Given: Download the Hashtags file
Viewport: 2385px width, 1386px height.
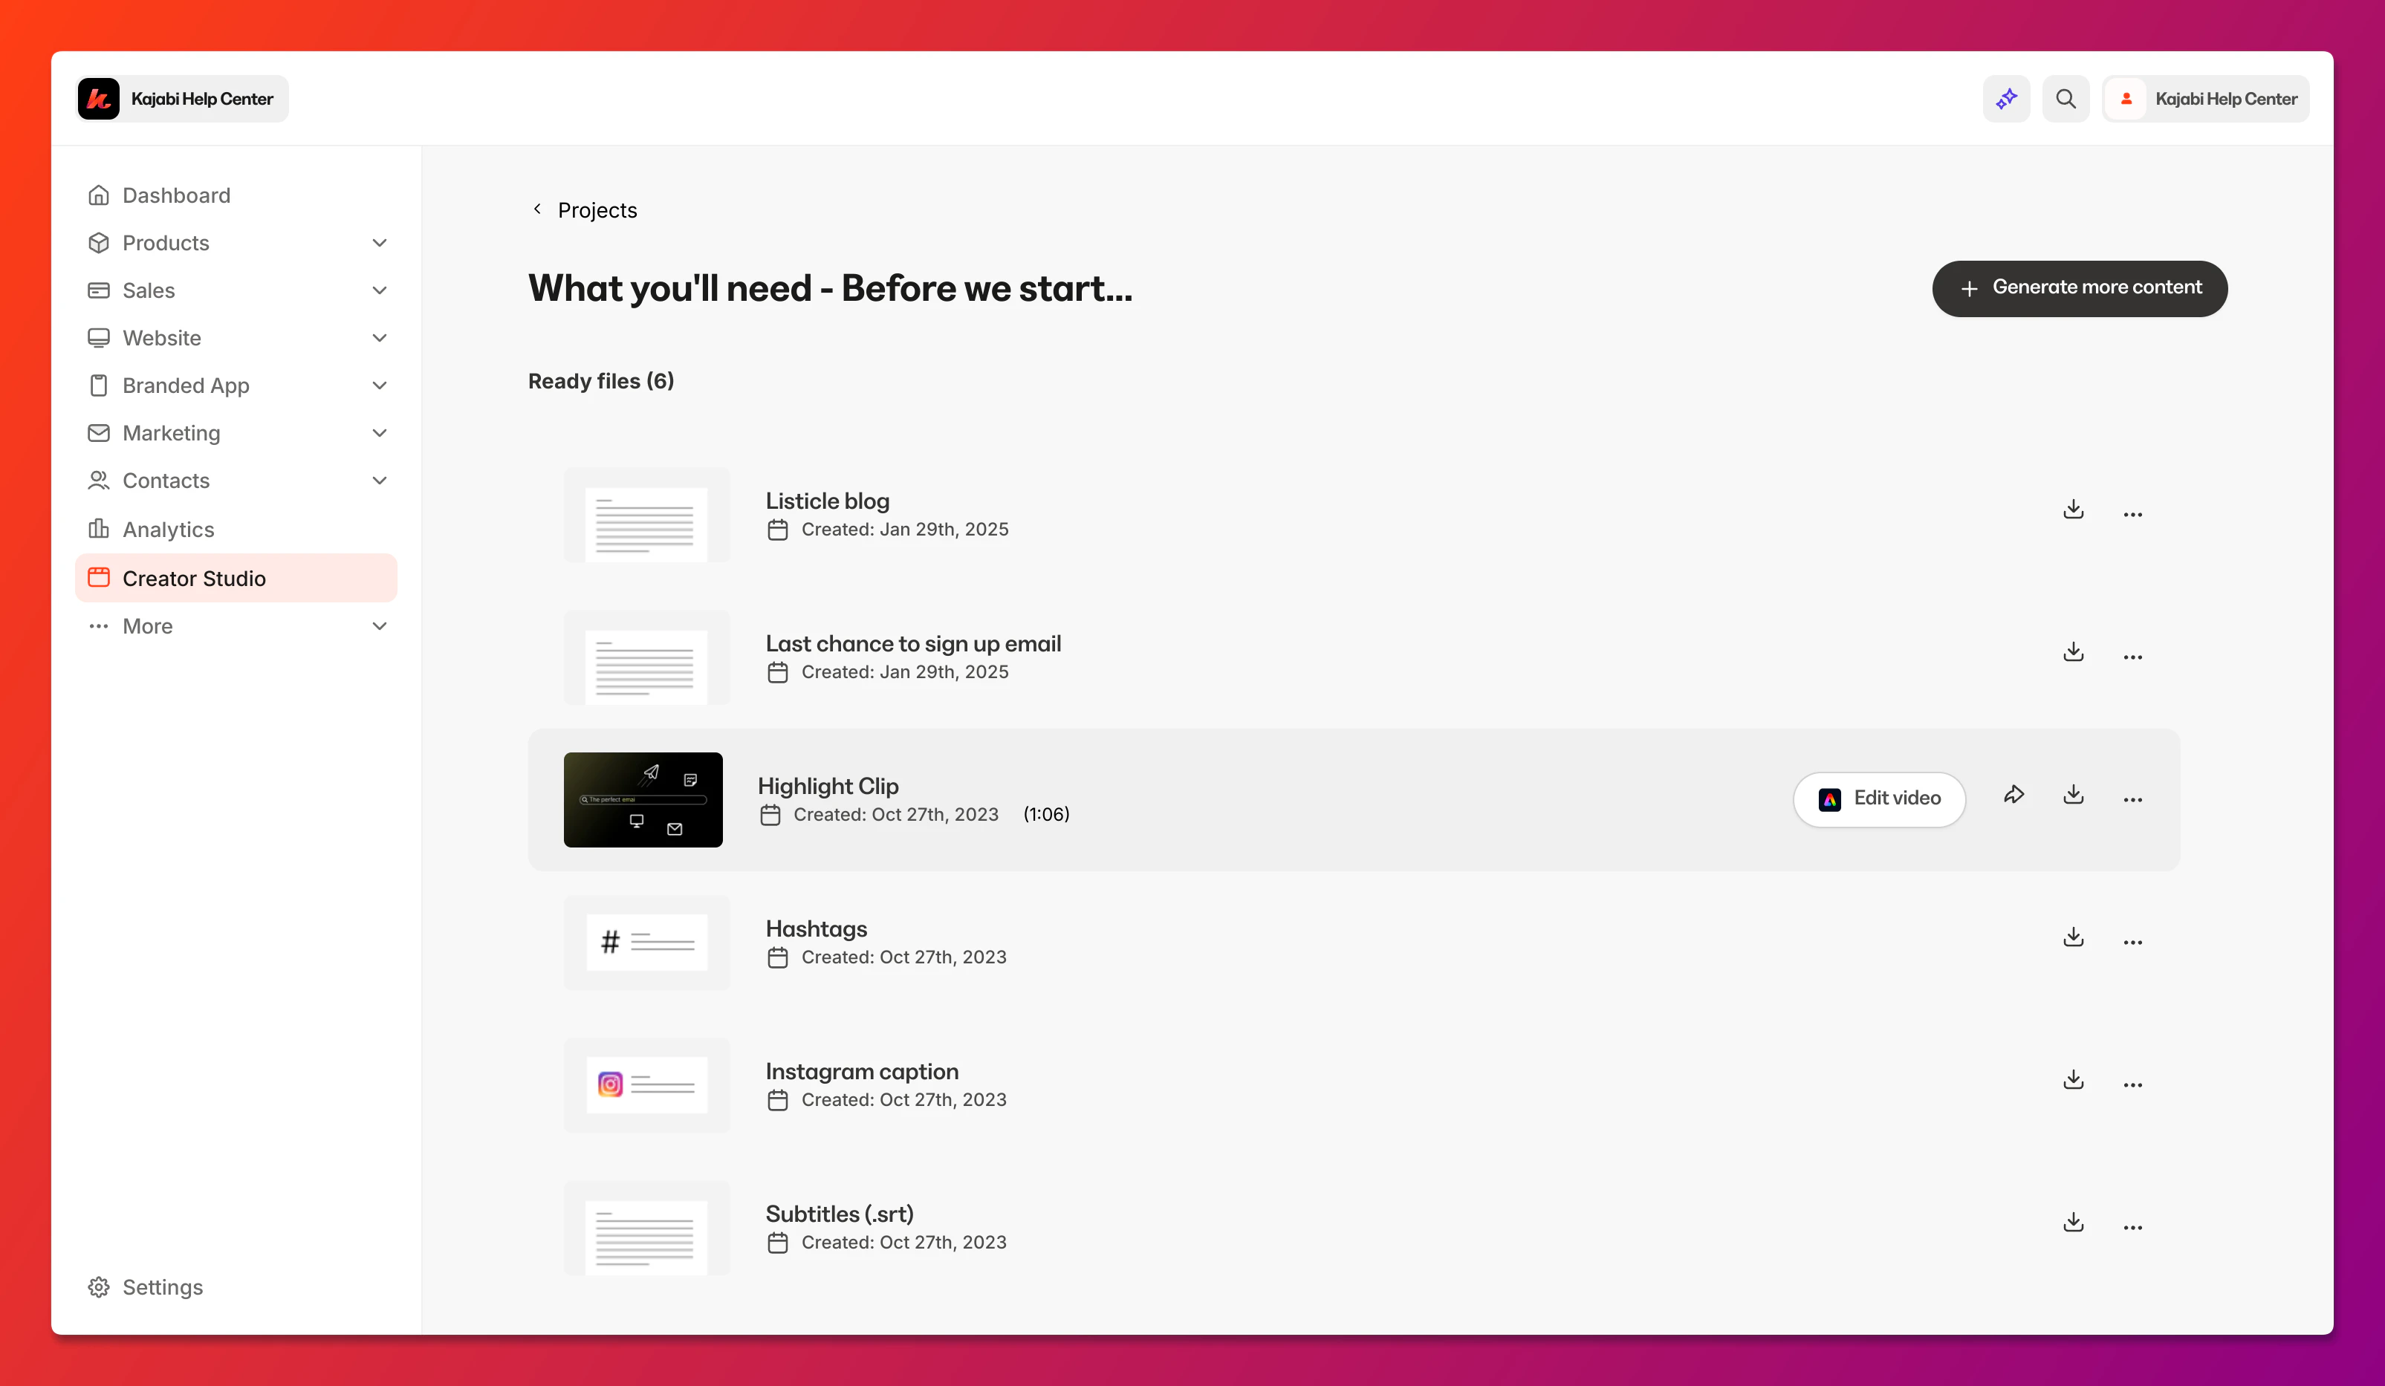Looking at the screenshot, I should [2073, 937].
